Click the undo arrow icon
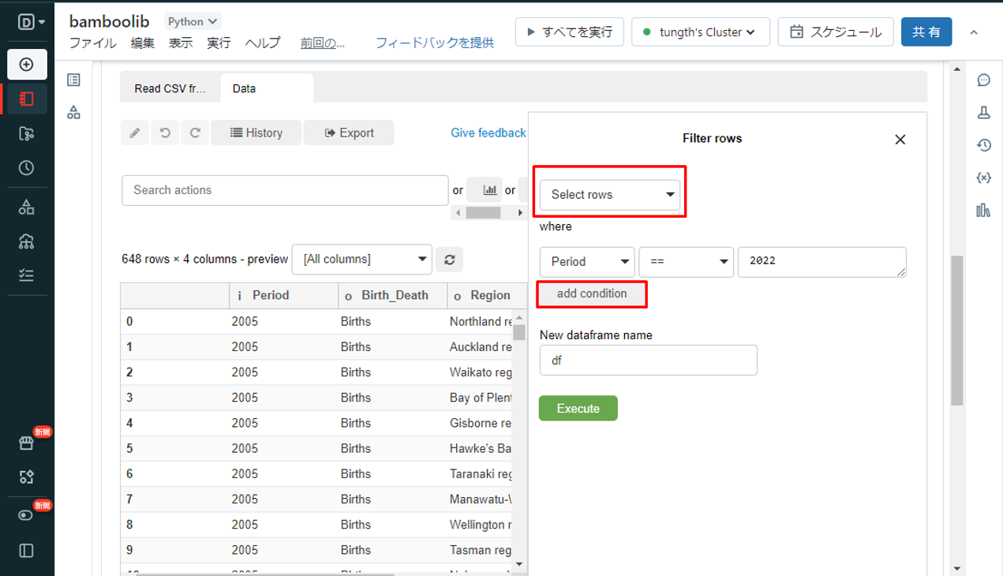The image size is (1003, 576). [165, 133]
